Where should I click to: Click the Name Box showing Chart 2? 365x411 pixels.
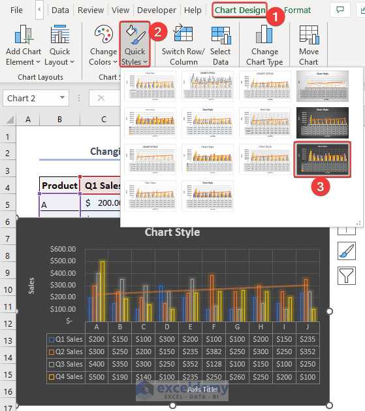click(x=36, y=98)
